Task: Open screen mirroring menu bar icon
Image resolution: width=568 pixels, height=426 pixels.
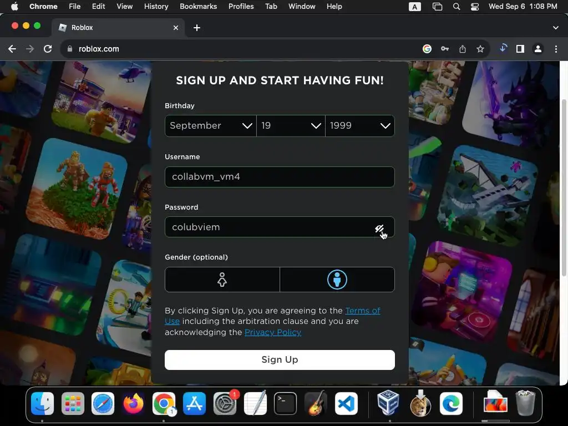Action: click(437, 7)
